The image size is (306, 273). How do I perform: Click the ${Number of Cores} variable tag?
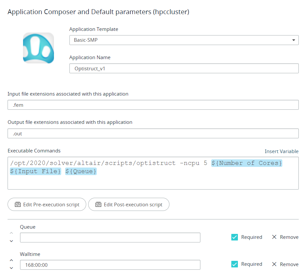click(x=247, y=163)
